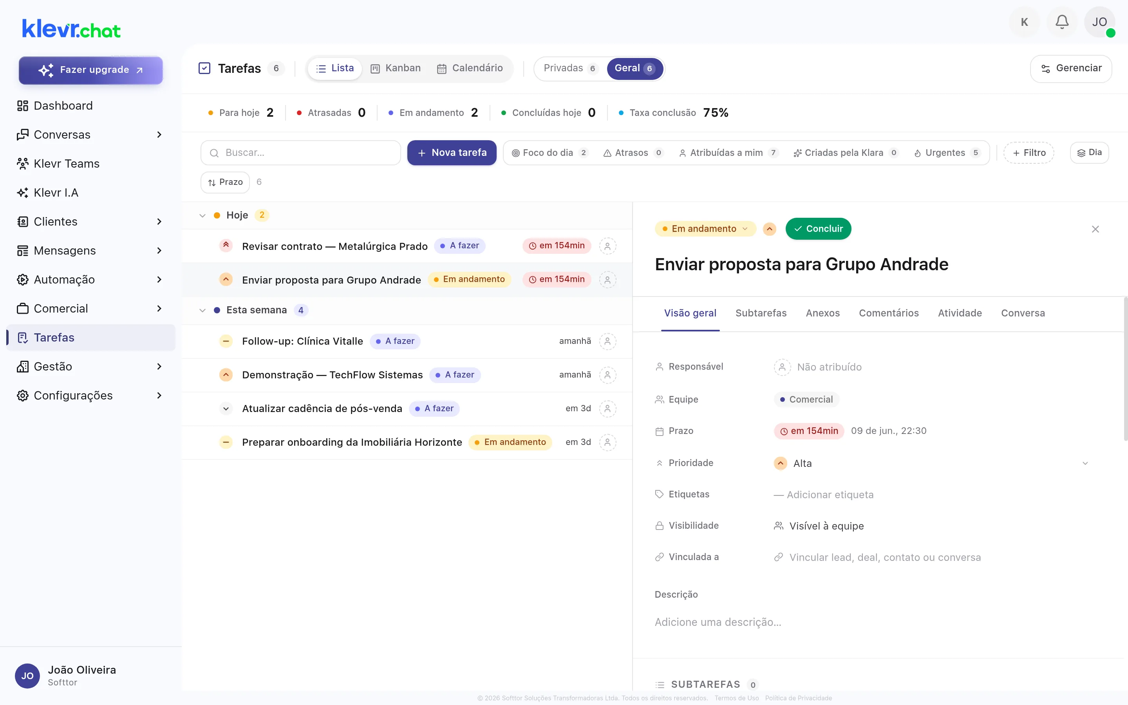Open notifications bell
The width and height of the screenshot is (1128, 705).
1062,22
